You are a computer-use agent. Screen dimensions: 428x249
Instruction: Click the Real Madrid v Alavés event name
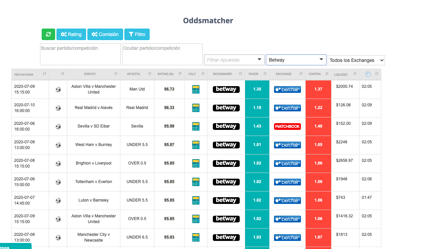pyautogui.click(x=93, y=108)
